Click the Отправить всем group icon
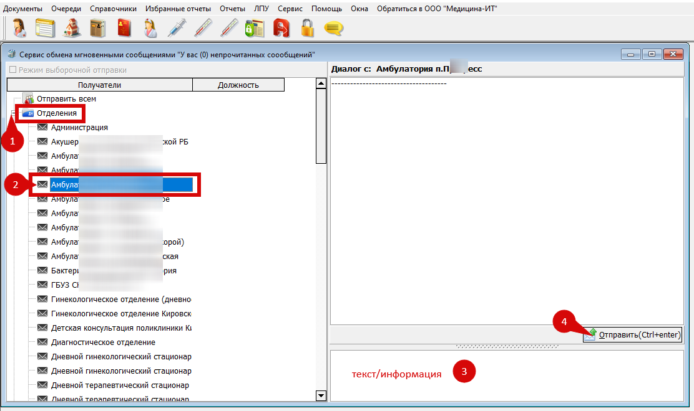This screenshot has width=694, height=411. click(28, 98)
